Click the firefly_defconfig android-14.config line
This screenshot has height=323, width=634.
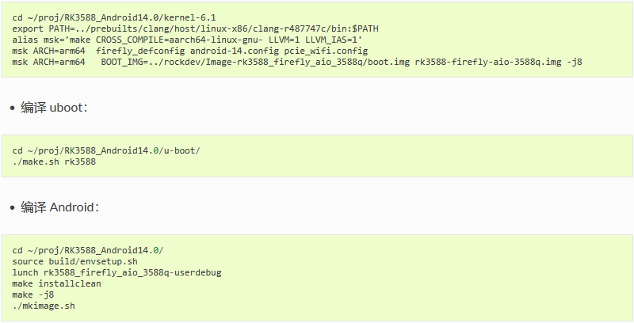click(190, 51)
